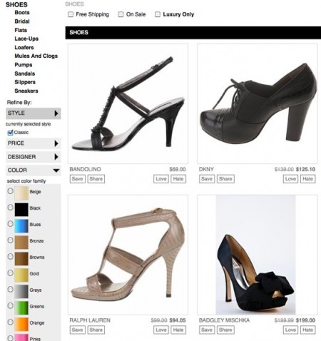Hate the Ralph Lauren sandal
This screenshot has width=321, height=341.
178,330
